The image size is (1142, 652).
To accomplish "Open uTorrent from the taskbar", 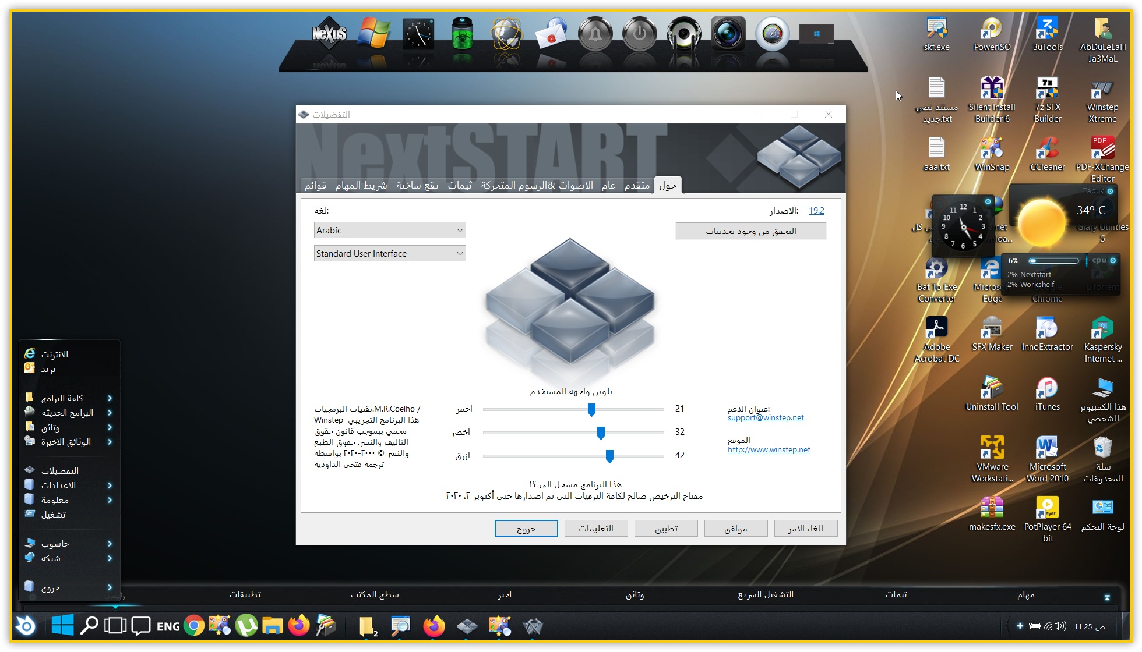I will [x=246, y=626].
